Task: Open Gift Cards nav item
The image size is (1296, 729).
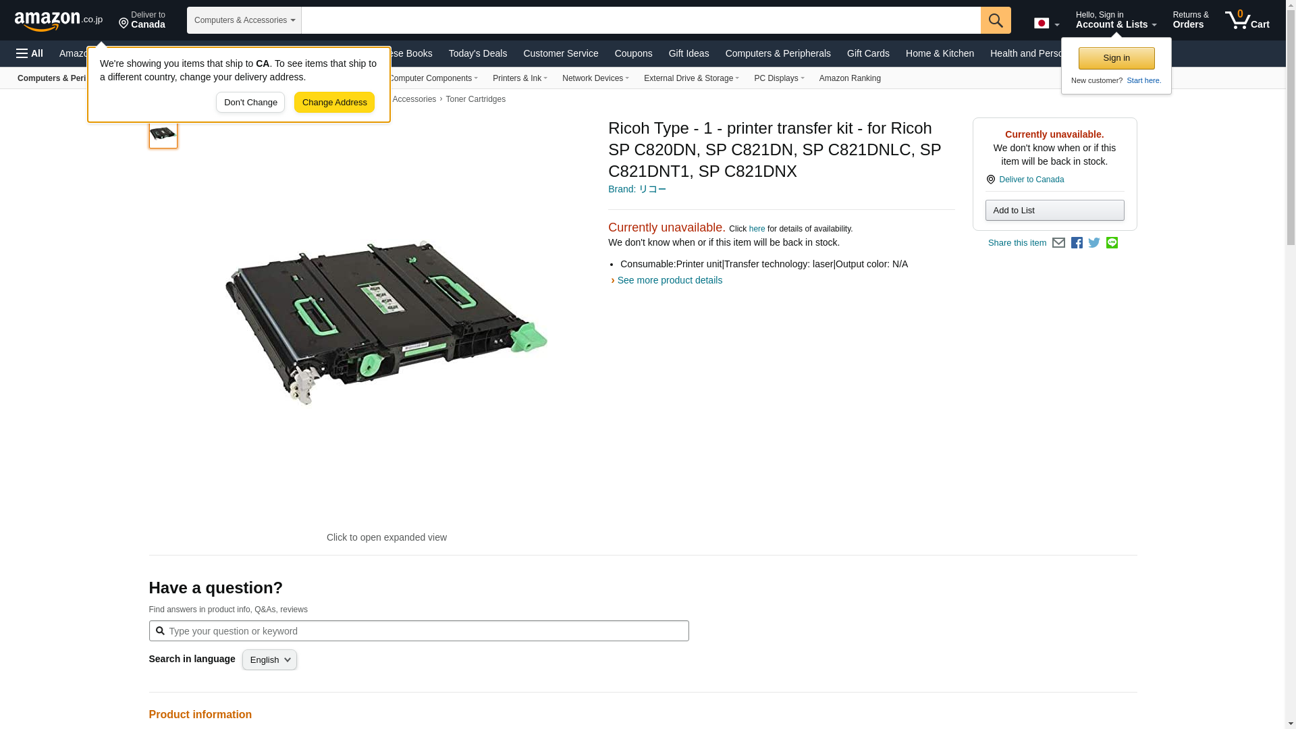Action: tap(867, 53)
